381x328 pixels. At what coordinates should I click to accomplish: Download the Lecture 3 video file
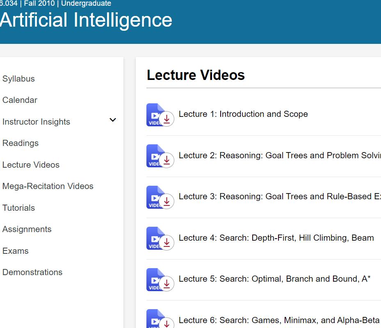[167, 202]
